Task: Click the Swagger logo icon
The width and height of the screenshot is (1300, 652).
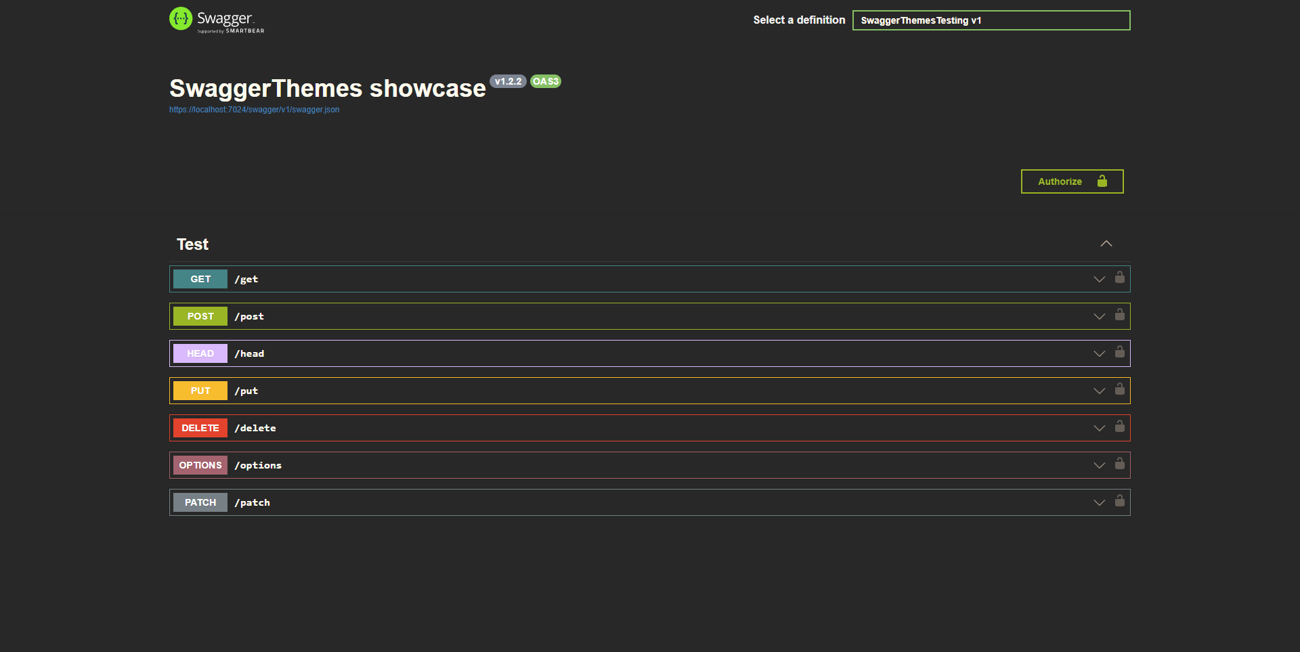Action: [x=181, y=19]
